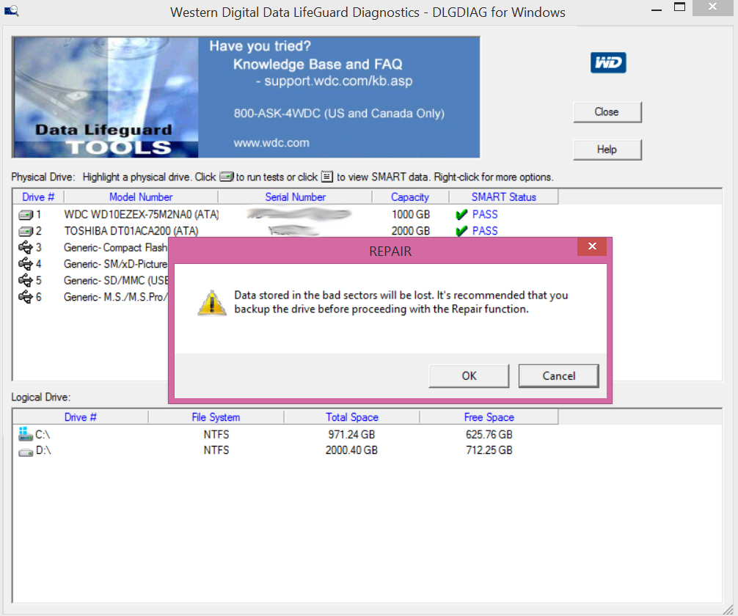Viewport: 738px width, 616px height.
Task: Click NTFS file system for D:\ row
Action: pyautogui.click(x=216, y=450)
